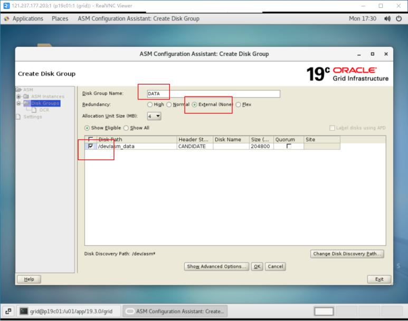This screenshot has height=321, width=408.
Task: Toggle Label disks using AFD checkbox
Action: pyautogui.click(x=332, y=128)
